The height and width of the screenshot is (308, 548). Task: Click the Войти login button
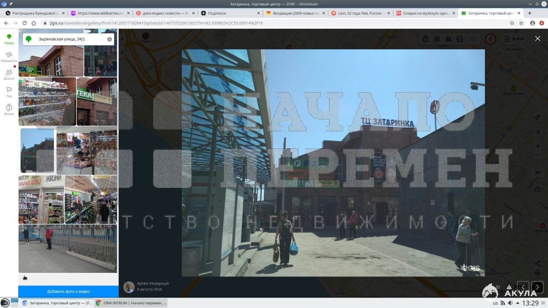[514, 39]
